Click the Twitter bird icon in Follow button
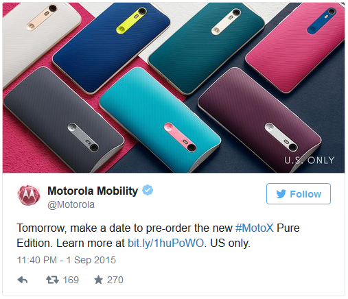The height and width of the screenshot is (299, 348). 281,194
